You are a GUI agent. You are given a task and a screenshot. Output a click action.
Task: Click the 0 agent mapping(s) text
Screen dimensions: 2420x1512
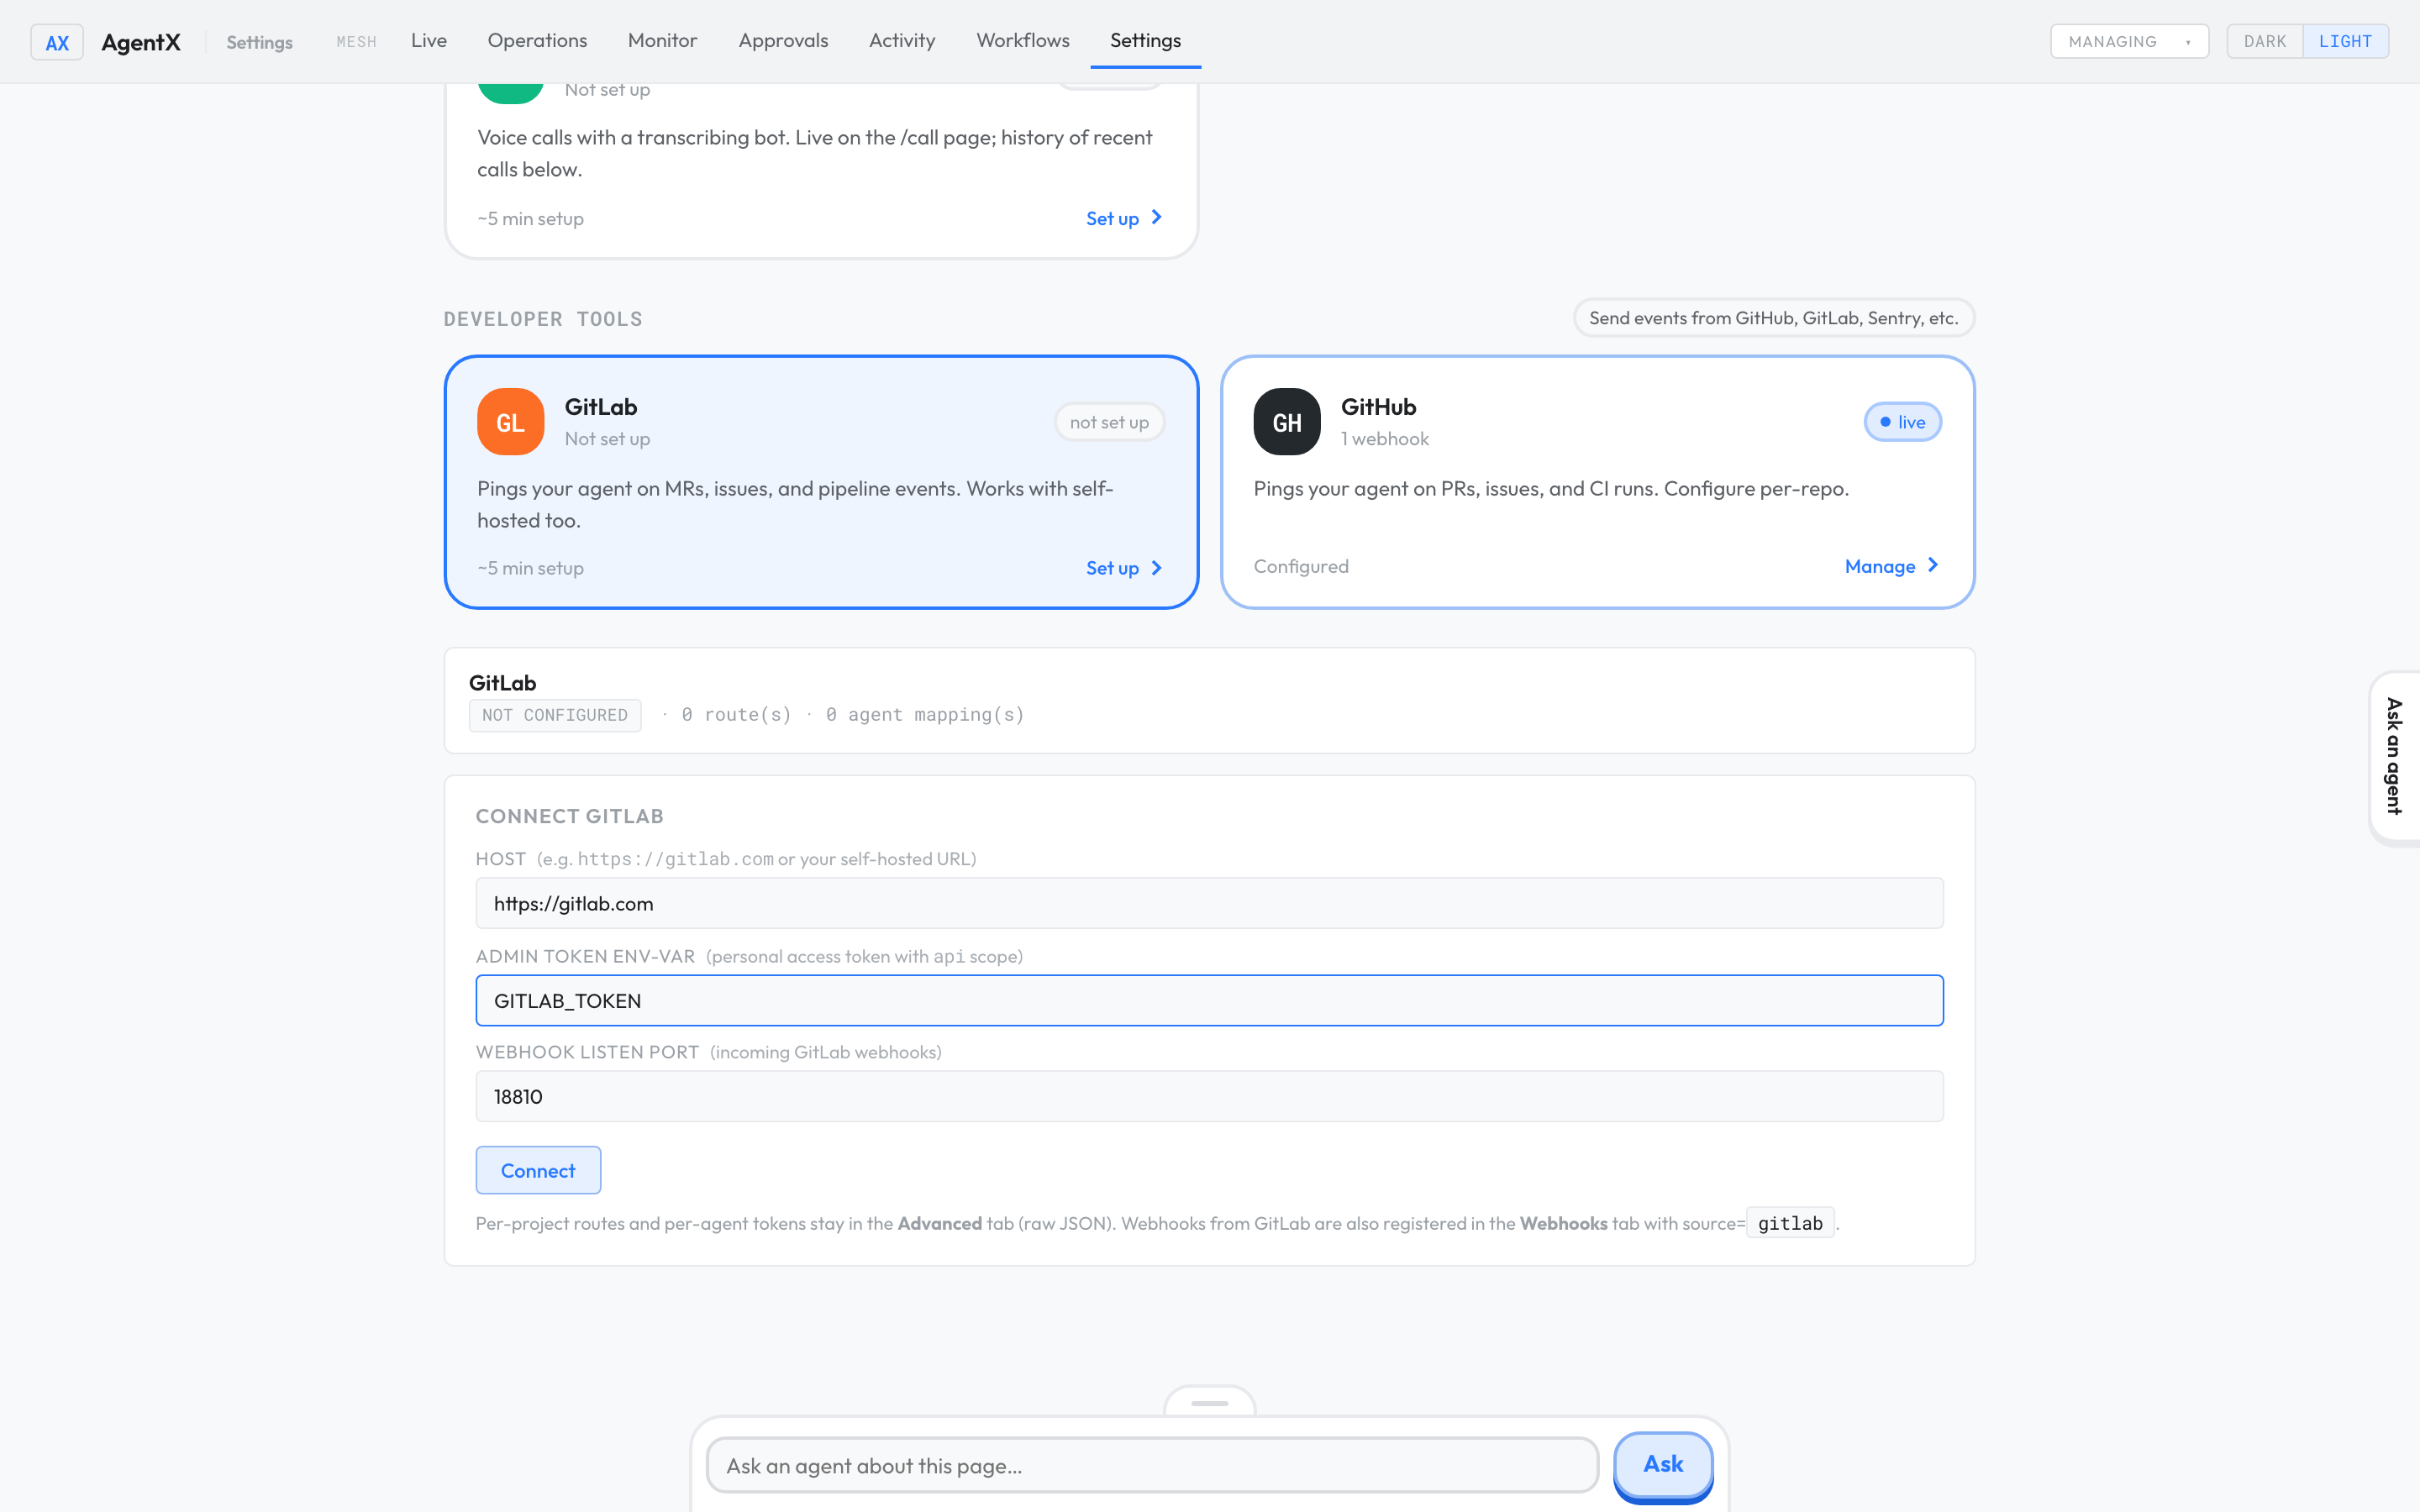tap(925, 715)
